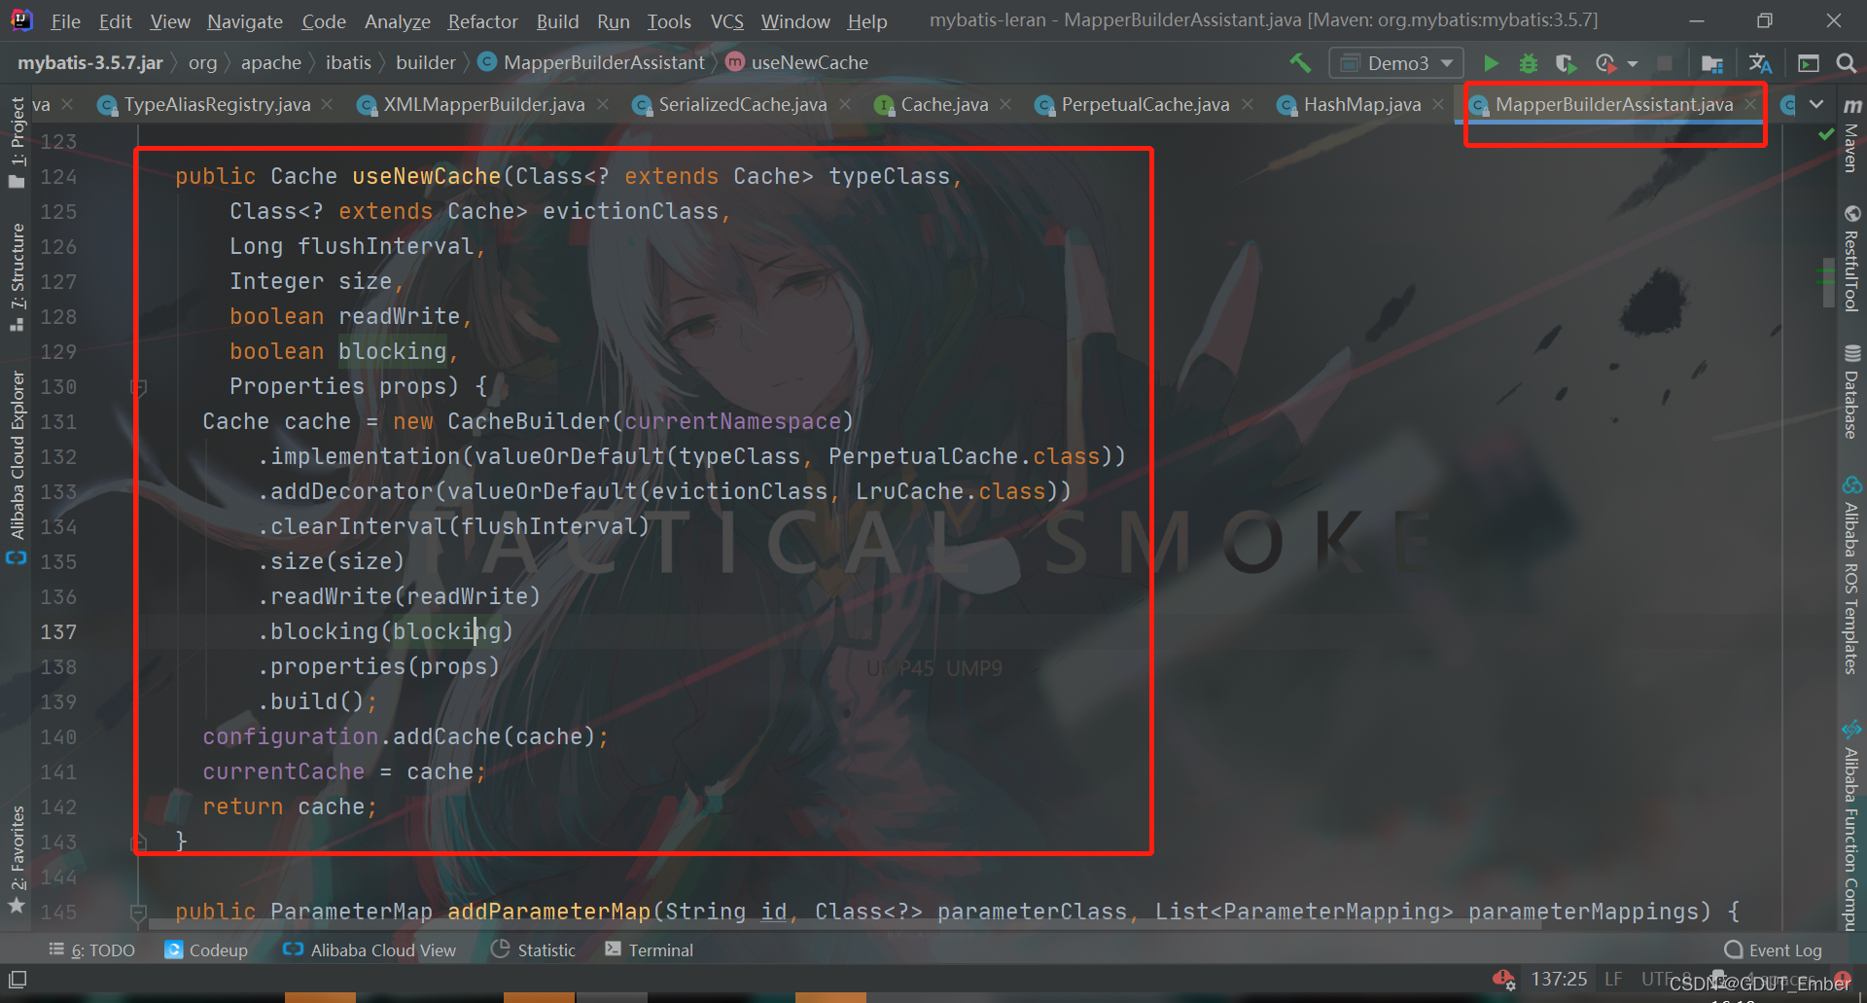Collapse fold marker at line 143
This screenshot has width=1867, height=1003.
pos(139,842)
